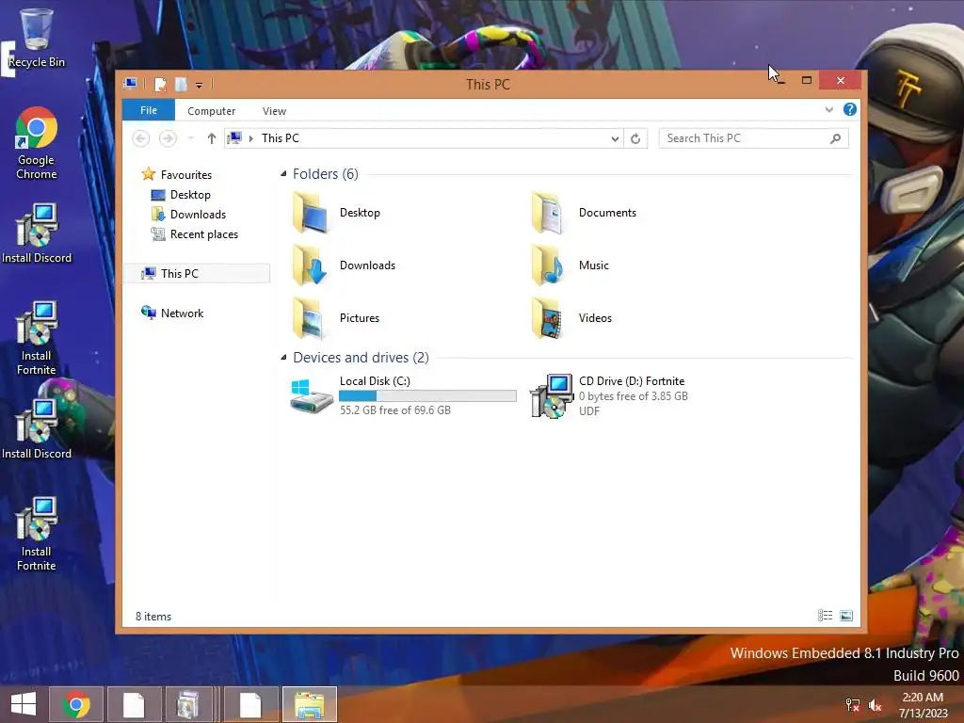
Task: Click the Start button on taskbar
Action: click(x=24, y=704)
